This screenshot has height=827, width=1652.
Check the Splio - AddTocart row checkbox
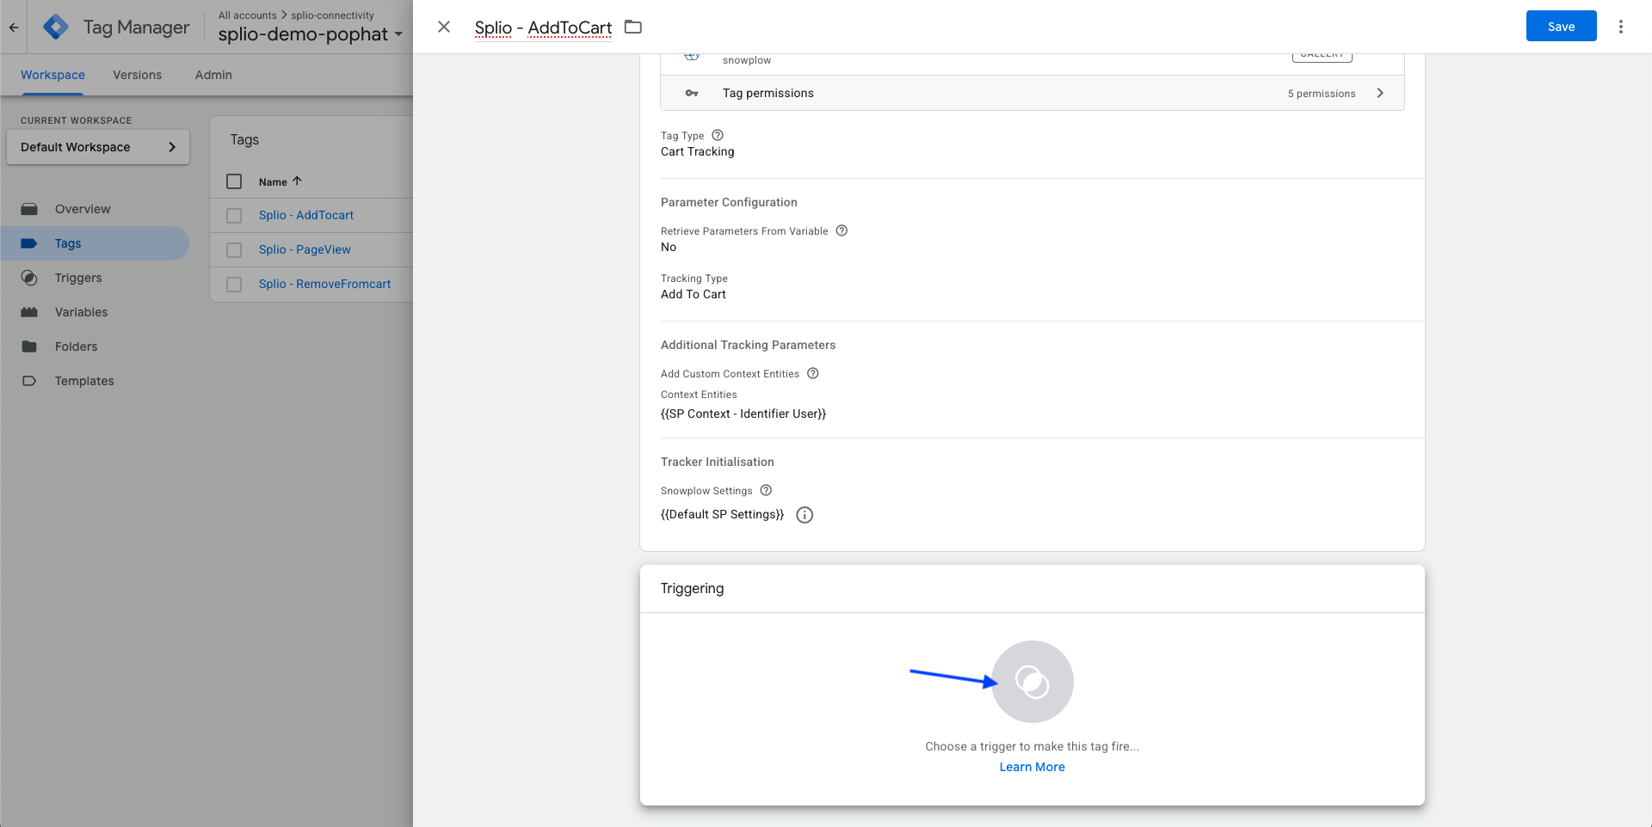pyautogui.click(x=234, y=216)
